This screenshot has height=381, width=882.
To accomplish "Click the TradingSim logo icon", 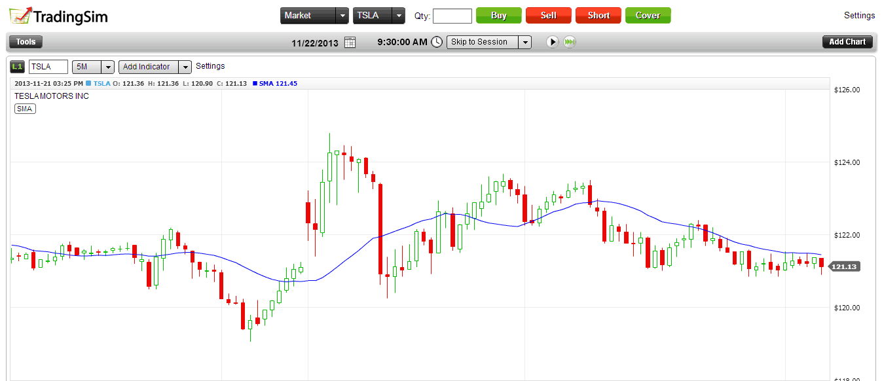I will (x=22, y=14).
